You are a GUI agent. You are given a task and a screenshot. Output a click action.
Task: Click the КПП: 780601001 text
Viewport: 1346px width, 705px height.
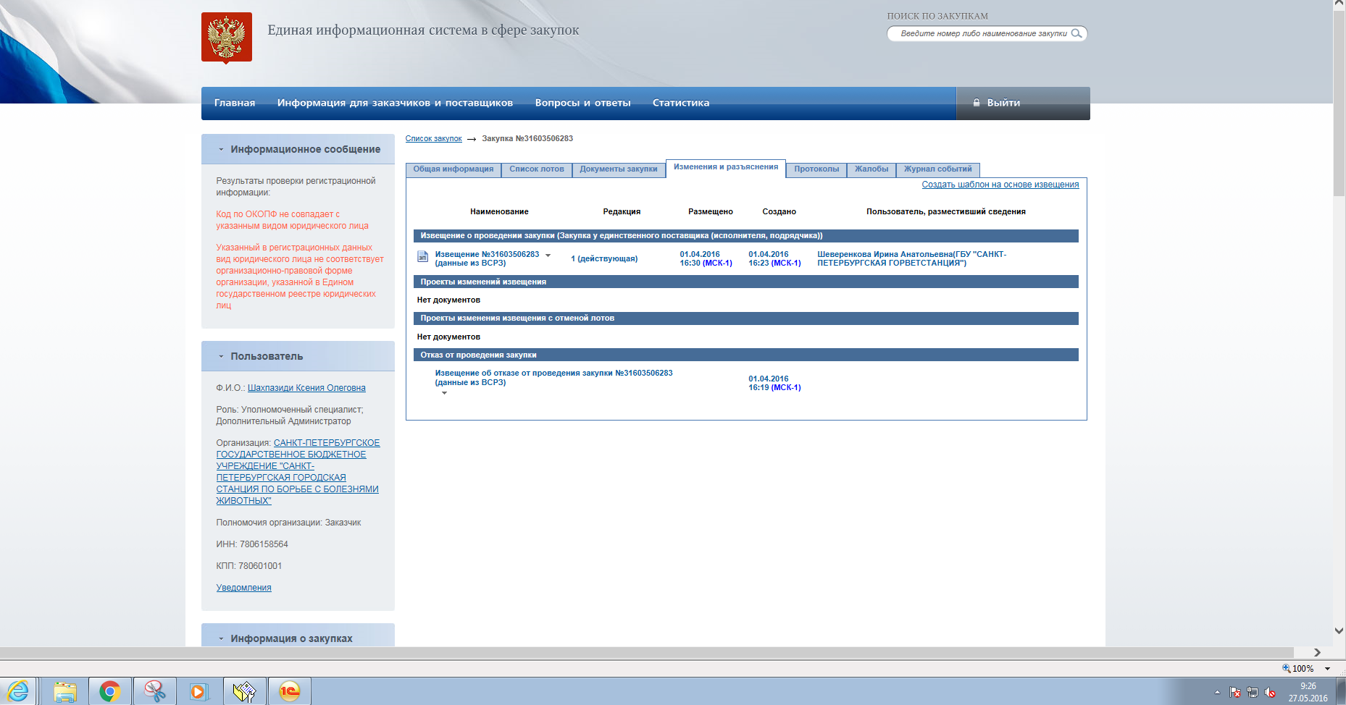(249, 566)
